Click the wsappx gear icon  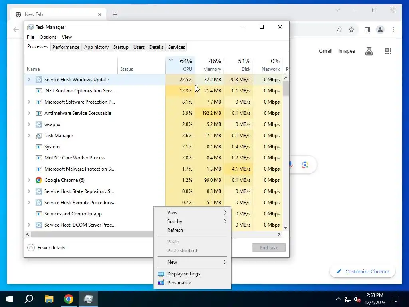pos(39,124)
